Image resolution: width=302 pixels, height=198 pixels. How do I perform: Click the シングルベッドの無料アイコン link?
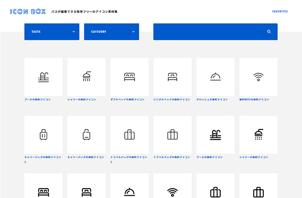(172, 99)
